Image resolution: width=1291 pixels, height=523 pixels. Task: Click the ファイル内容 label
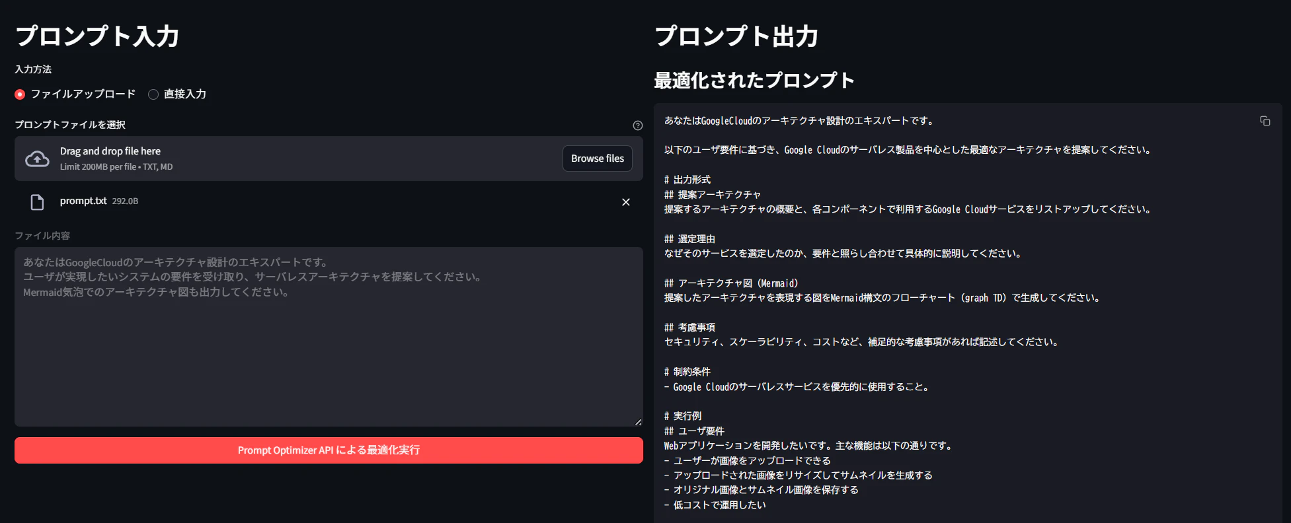click(42, 236)
